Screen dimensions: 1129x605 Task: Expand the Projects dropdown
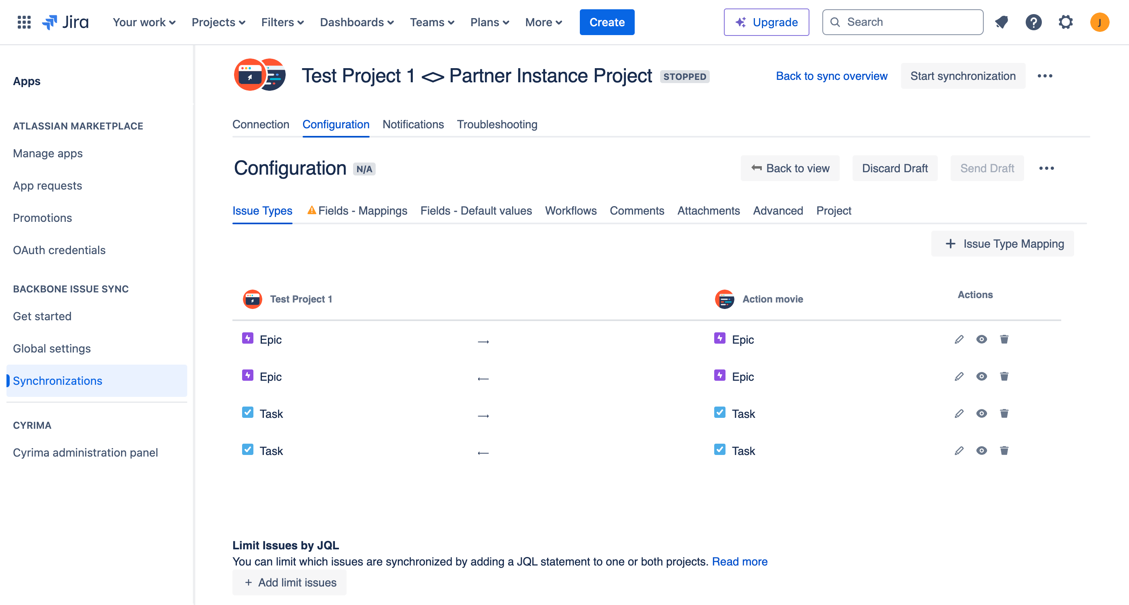(x=218, y=22)
